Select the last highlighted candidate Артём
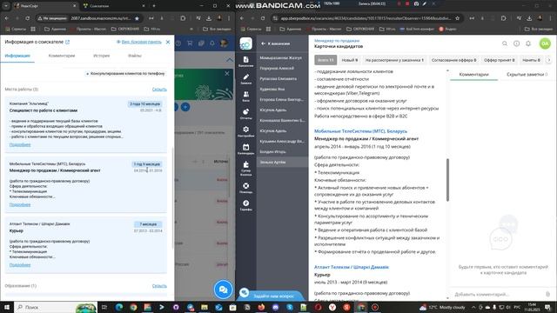 tap(282, 163)
